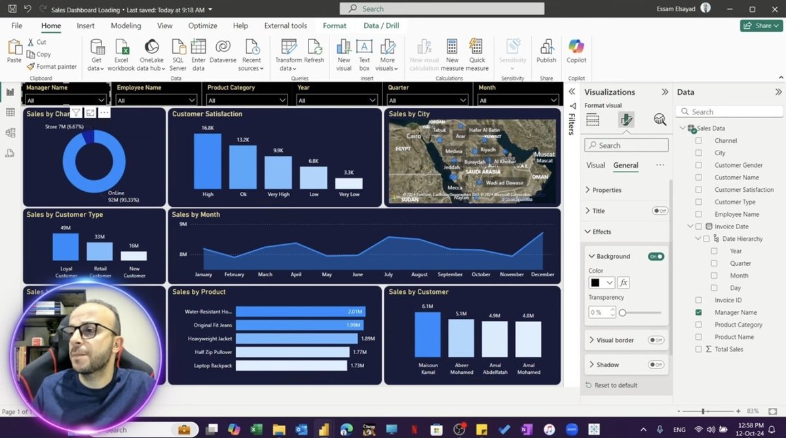
Task: Uncheck the Manager Name field checkbox
Action: point(698,313)
